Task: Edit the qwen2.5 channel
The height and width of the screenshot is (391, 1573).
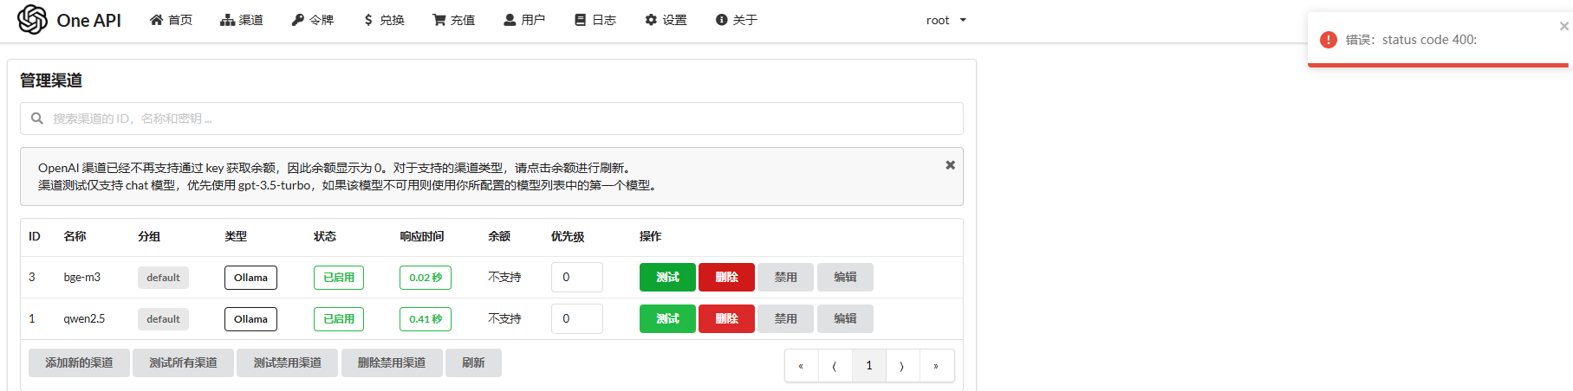Action: pos(845,319)
